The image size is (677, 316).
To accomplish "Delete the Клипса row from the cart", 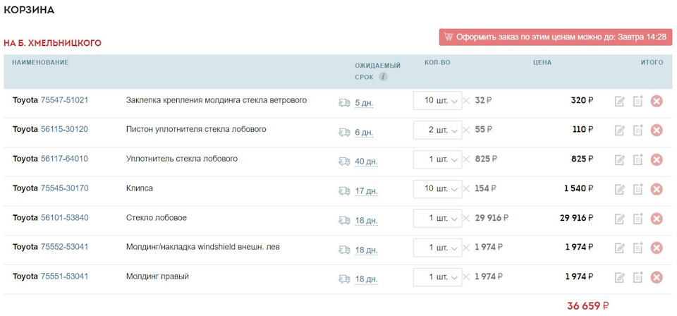I will click(x=656, y=189).
